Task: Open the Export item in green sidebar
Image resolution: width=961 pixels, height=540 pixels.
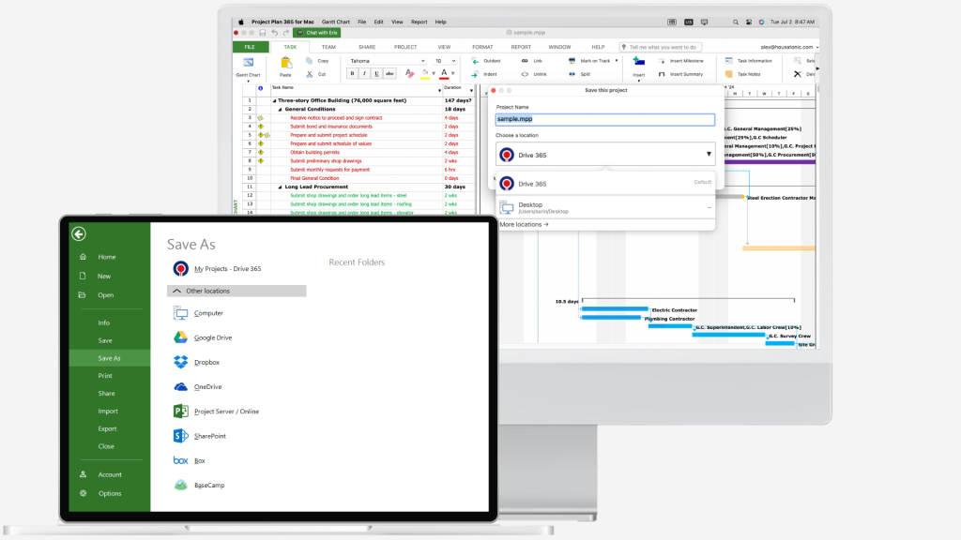Action: [107, 428]
